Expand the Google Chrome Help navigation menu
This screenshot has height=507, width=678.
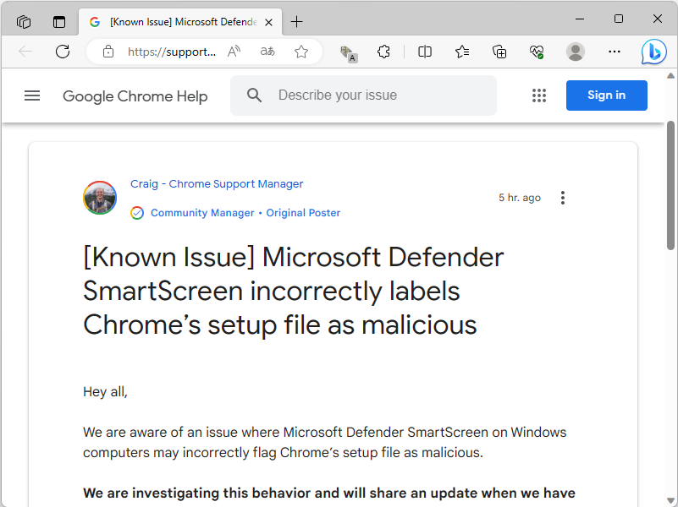pyautogui.click(x=32, y=95)
